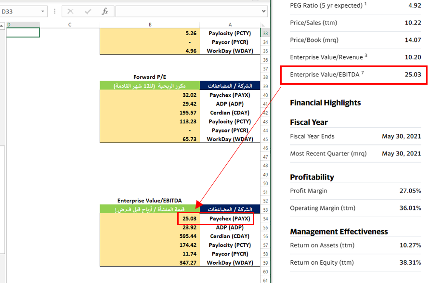Open the Name Box dropdown arrow

[43, 11]
